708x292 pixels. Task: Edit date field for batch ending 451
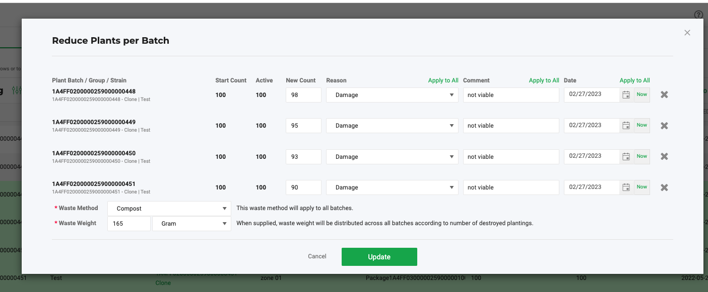pyautogui.click(x=592, y=187)
